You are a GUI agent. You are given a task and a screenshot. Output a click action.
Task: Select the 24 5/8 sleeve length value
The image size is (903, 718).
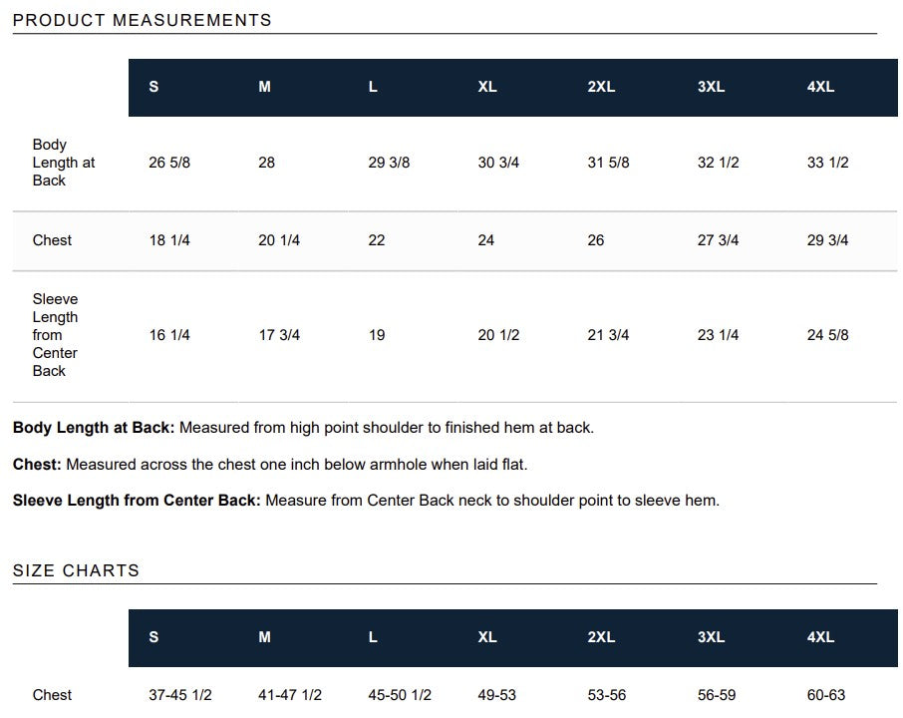[827, 335]
